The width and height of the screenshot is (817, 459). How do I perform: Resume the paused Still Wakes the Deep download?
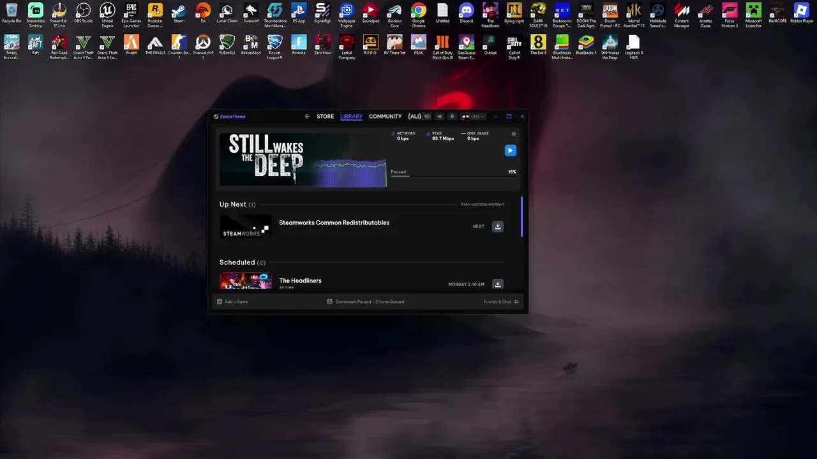pyautogui.click(x=510, y=150)
